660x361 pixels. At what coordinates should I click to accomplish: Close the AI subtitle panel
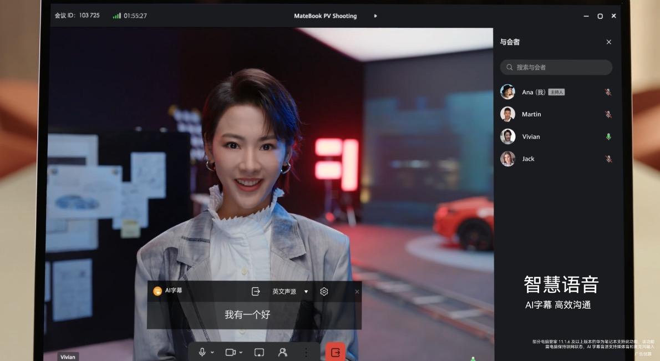[357, 292]
